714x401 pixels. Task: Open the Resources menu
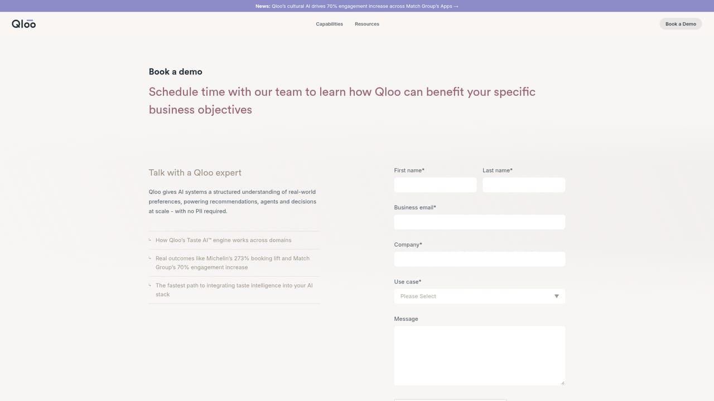[x=367, y=24]
